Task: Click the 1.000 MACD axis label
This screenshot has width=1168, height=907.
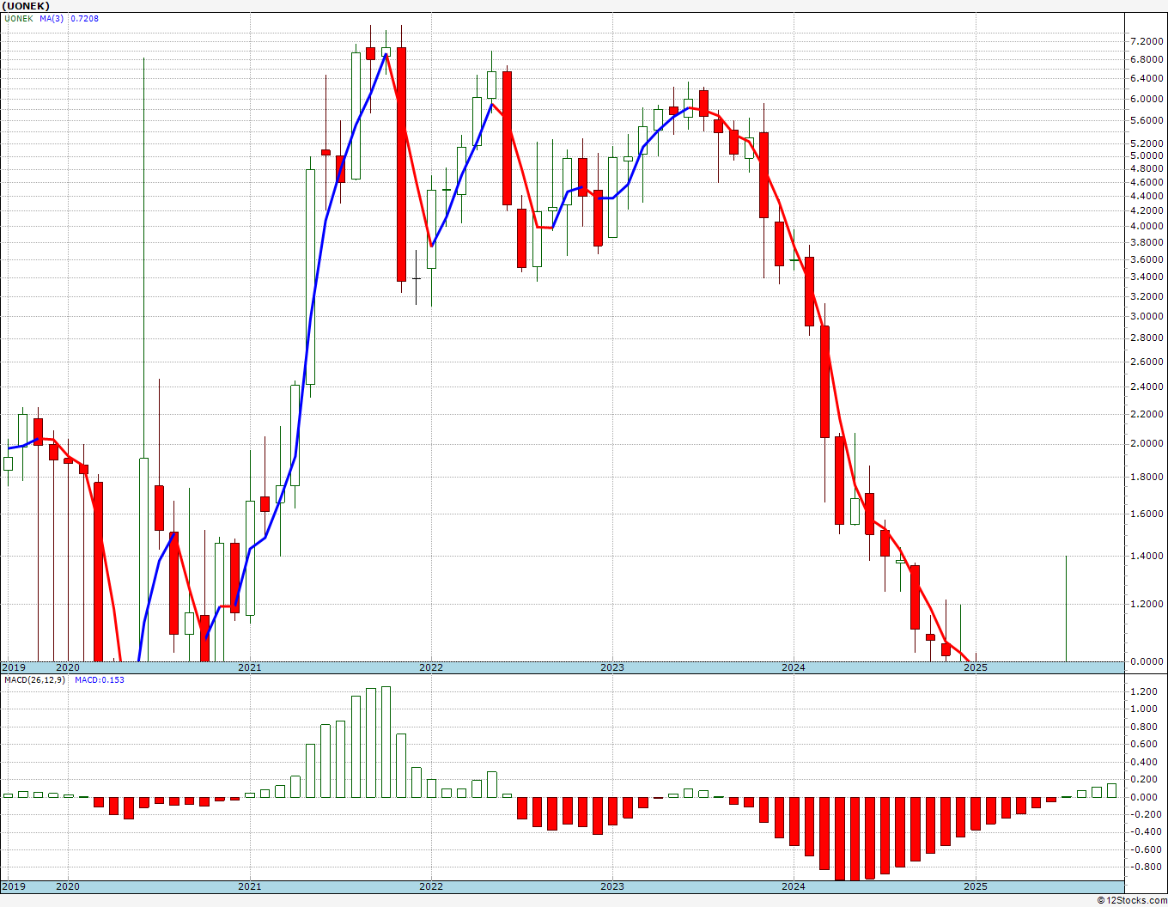Action: click(1144, 709)
